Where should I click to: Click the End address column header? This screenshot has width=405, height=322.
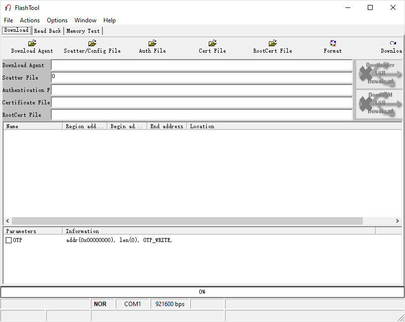pos(167,126)
